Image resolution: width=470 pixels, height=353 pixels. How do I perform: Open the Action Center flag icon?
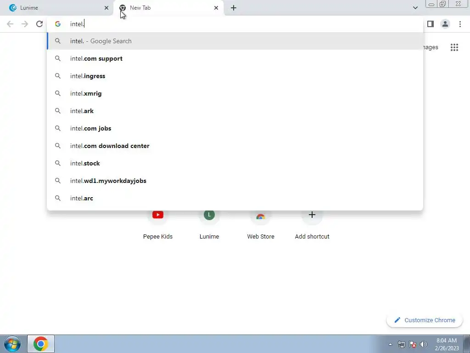[x=413, y=344]
